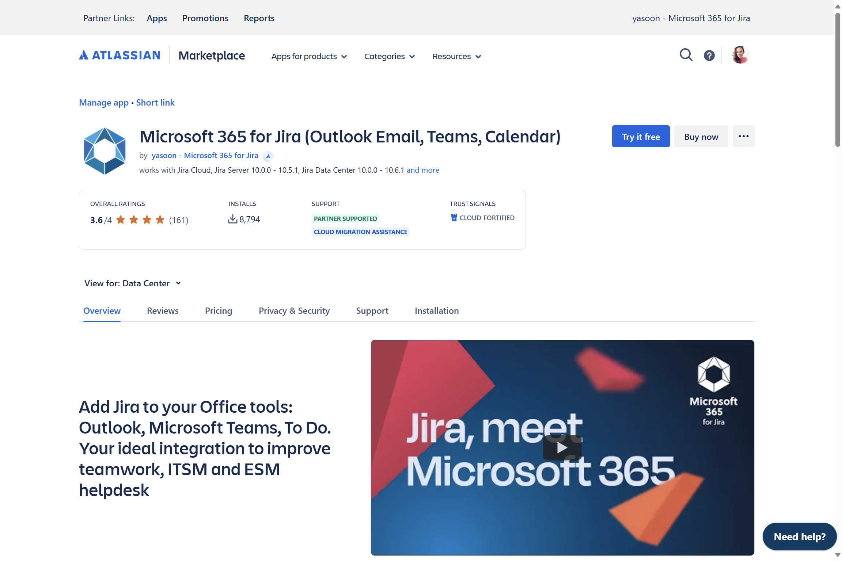Click the Microsoft 365 for Jira app logo
Screen dimensions: 842x561
pos(105,151)
